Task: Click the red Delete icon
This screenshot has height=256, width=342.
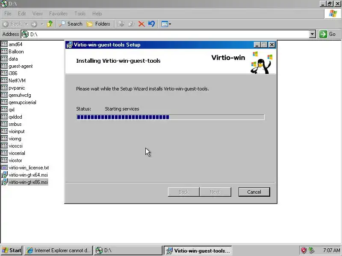Action: (x=142, y=24)
